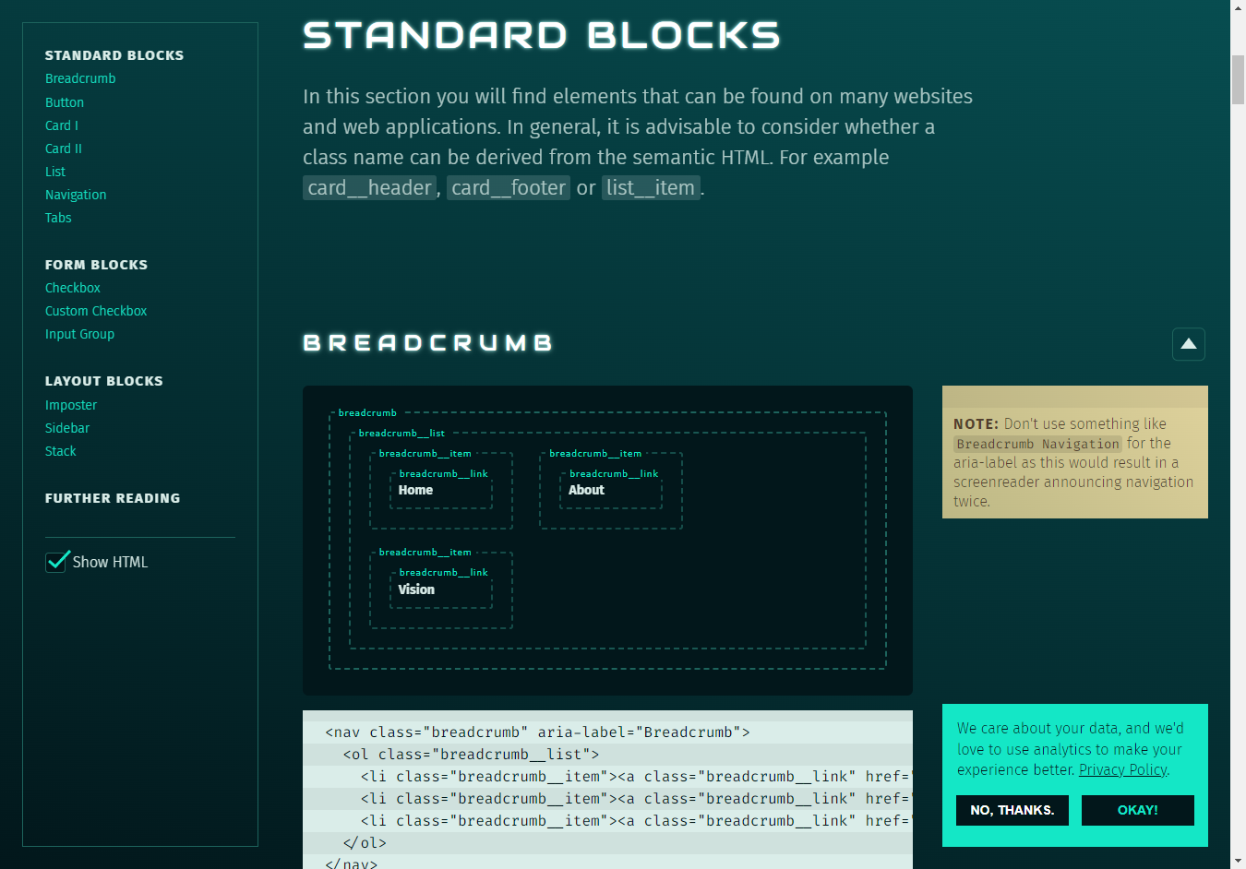
Task: Open the Custom Checkbox link
Action: 96,311
